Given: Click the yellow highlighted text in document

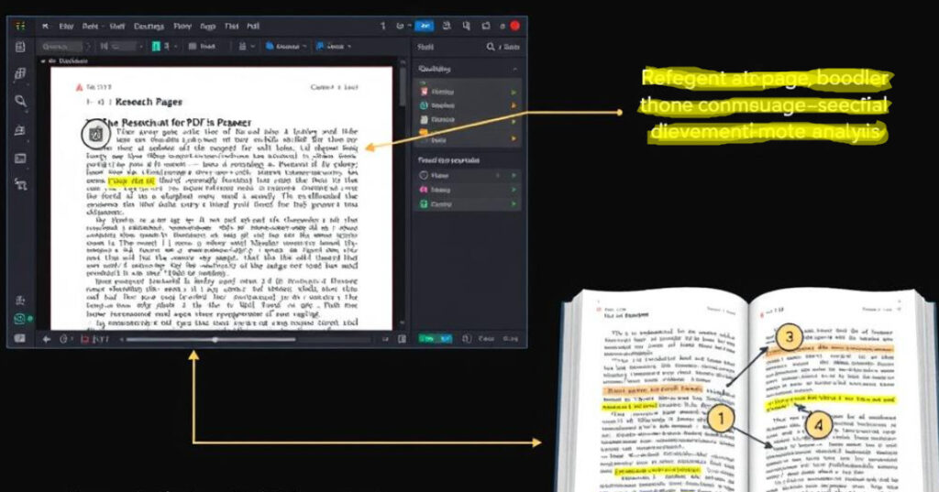Looking at the screenshot, I should coord(129,182).
